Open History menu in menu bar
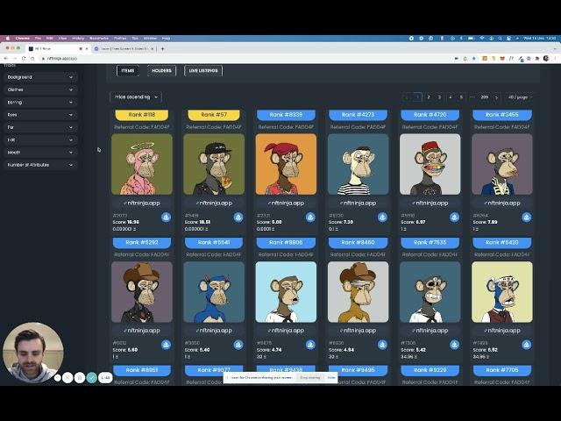The height and width of the screenshot is (421, 561). click(x=78, y=39)
